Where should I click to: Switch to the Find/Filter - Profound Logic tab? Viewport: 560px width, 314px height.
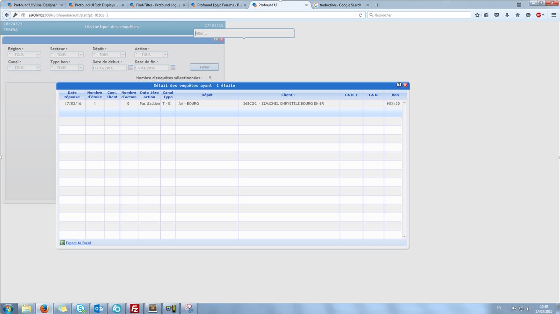point(158,5)
